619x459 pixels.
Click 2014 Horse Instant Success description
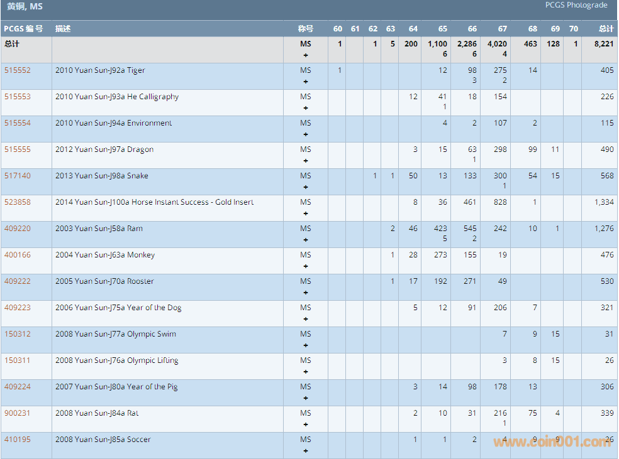click(x=154, y=202)
